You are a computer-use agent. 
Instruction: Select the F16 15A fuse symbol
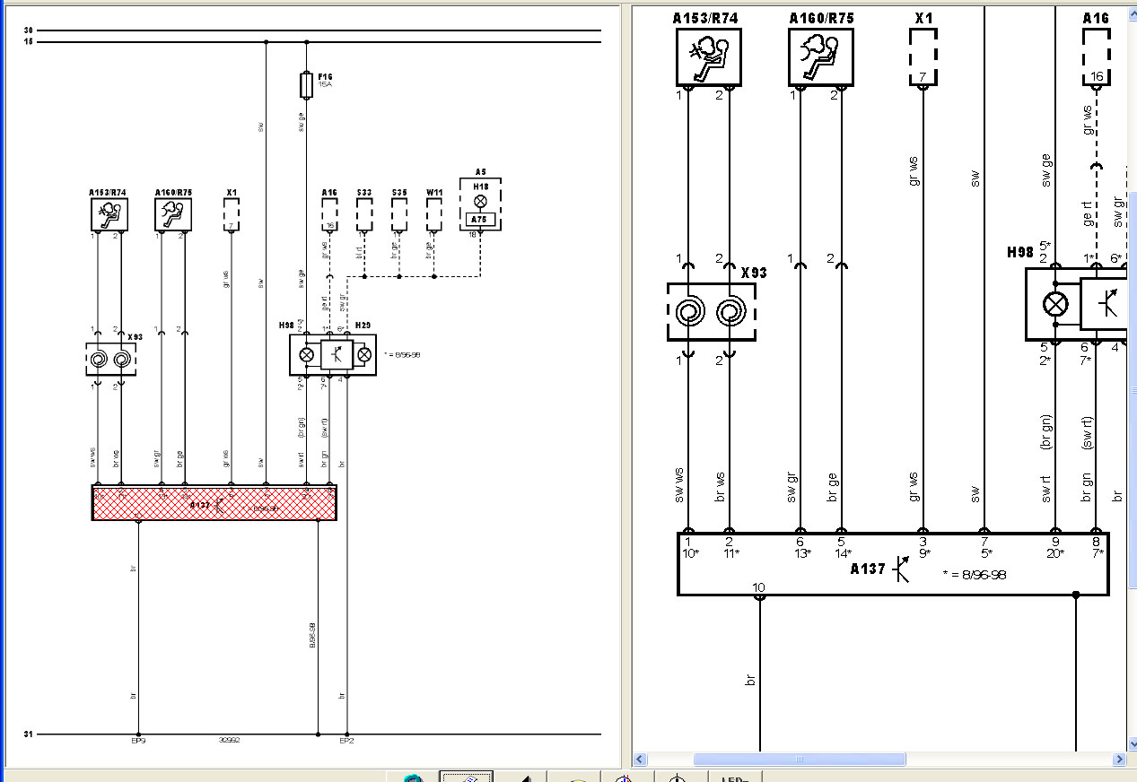(306, 85)
